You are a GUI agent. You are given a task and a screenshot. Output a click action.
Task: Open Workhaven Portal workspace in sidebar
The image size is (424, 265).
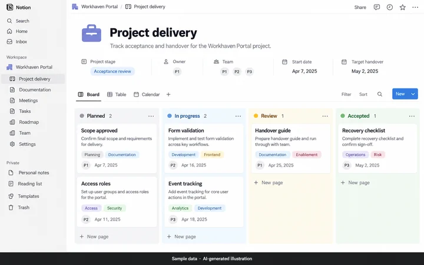coord(29,67)
